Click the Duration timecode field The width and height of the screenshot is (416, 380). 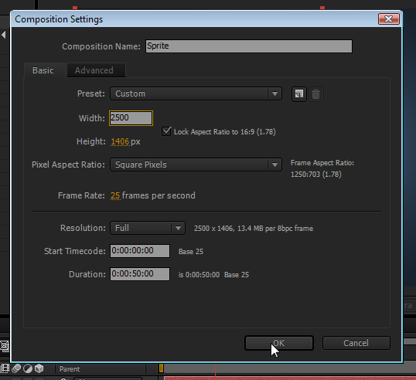pos(140,274)
